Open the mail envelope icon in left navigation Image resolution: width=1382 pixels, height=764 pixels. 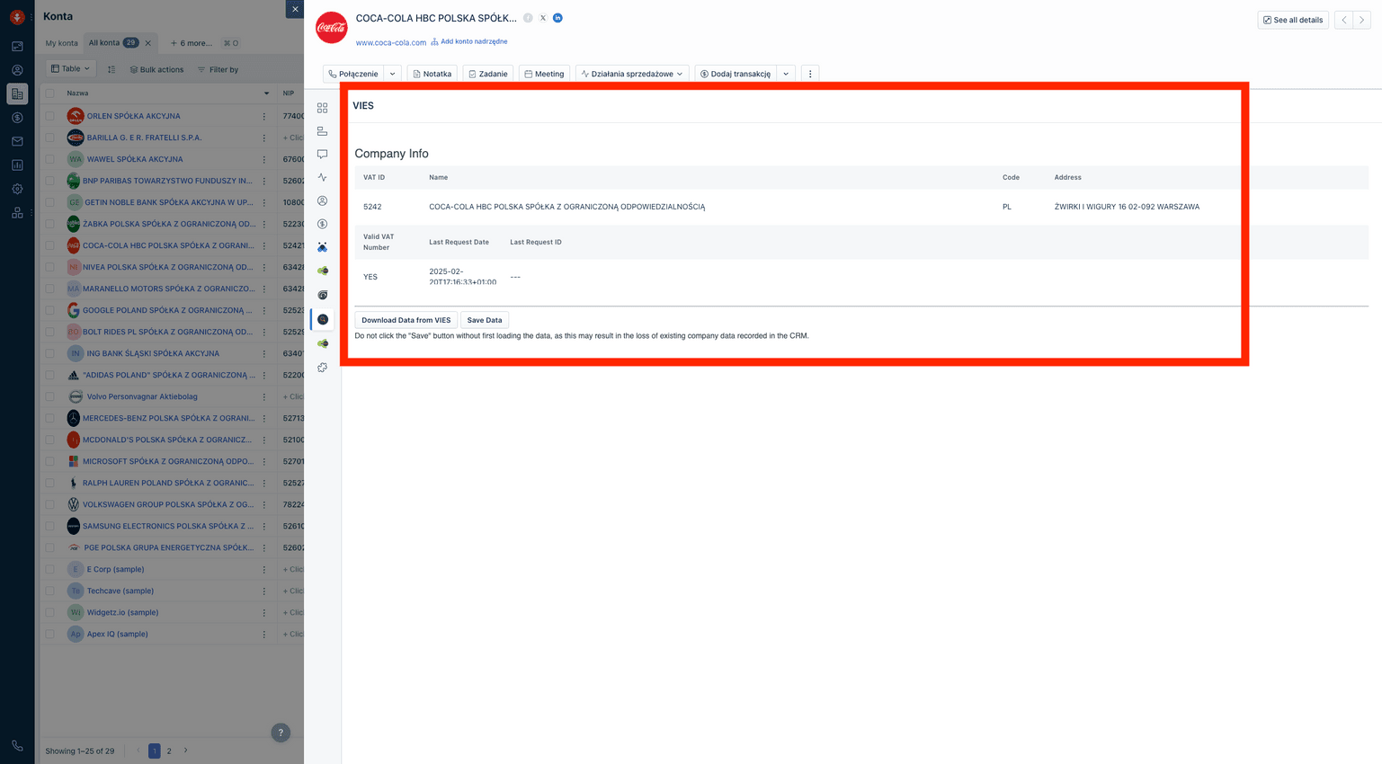point(17,141)
